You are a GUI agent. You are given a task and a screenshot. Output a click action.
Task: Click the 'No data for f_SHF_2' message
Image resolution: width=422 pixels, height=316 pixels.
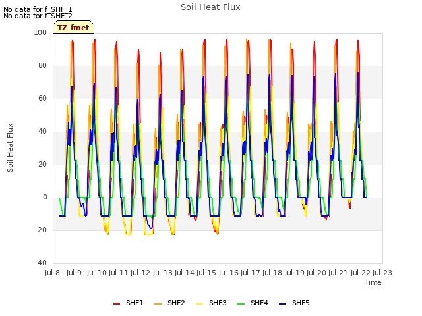click(x=38, y=16)
